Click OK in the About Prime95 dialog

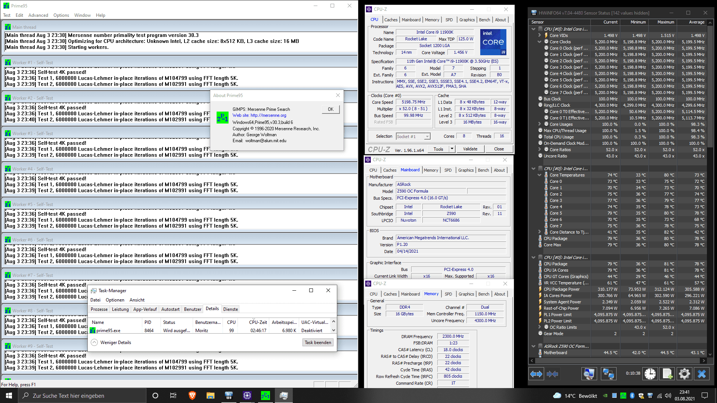point(330,109)
